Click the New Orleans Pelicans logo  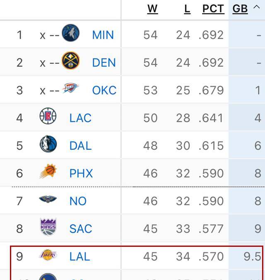tap(48, 200)
